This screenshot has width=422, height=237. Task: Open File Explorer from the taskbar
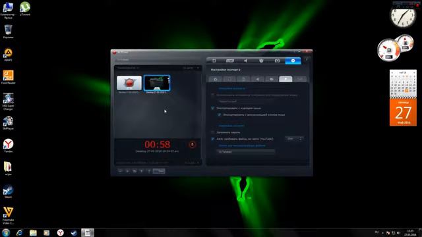point(33,232)
